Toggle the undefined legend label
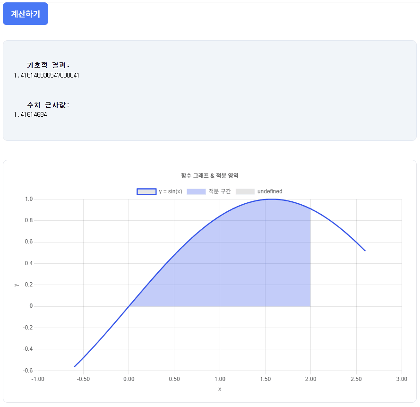420x407 pixels. 270,191
